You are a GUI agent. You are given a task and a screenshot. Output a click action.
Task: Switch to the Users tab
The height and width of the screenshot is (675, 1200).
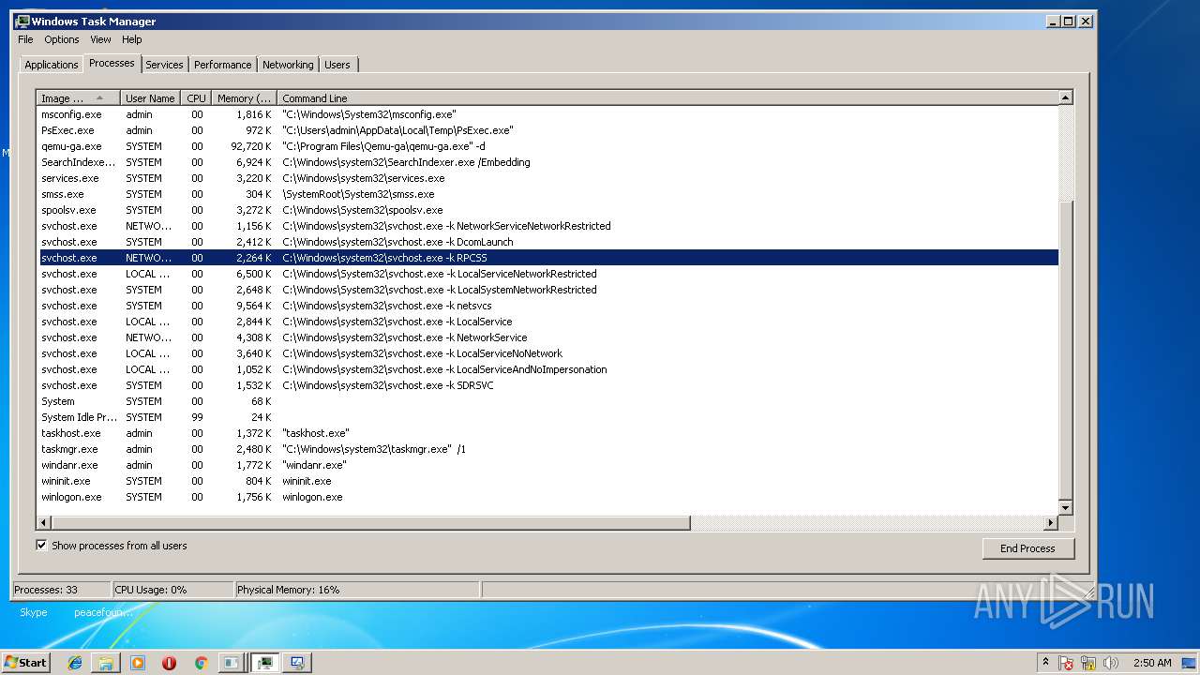pyautogui.click(x=337, y=65)
